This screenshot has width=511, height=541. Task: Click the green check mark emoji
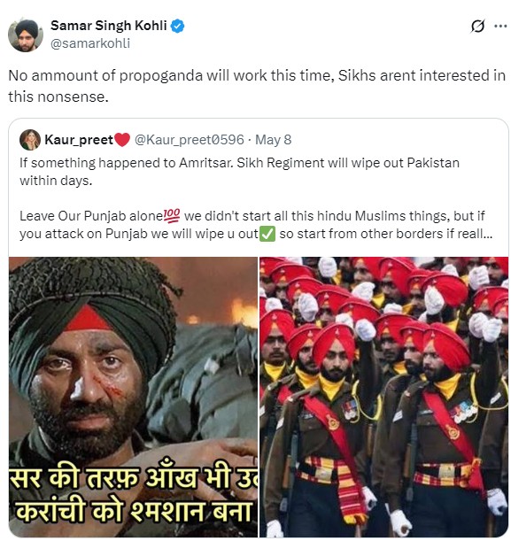coord(267,234)
